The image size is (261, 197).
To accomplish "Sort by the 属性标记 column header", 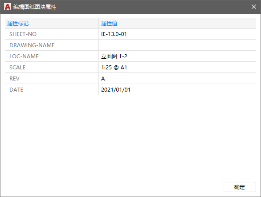I will click(x=52, y=24).
